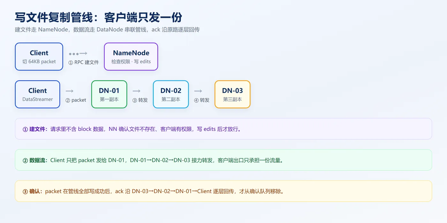Click the Client box labeled 切 64KB packet
The width and height of the screenshot is (447, 223).
tap(39, 57)
